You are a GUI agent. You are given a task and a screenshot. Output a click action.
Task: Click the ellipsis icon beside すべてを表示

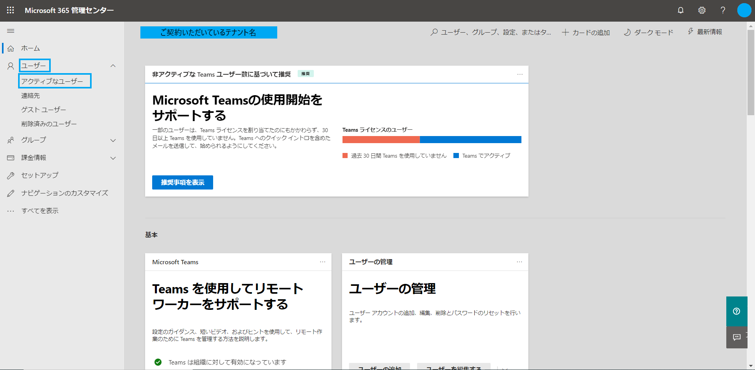tap(11, 211)
